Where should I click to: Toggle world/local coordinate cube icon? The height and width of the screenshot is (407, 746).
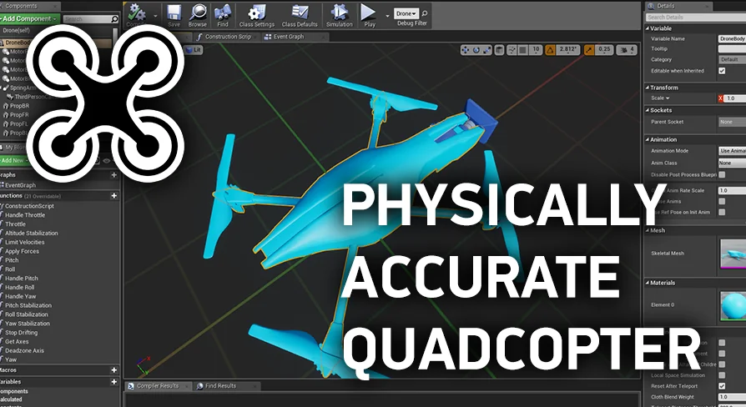tap(499, 49)
